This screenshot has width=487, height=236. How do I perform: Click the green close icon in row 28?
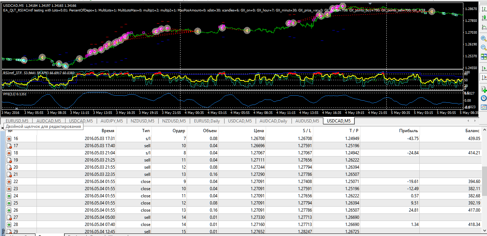(x=10, y=225)
